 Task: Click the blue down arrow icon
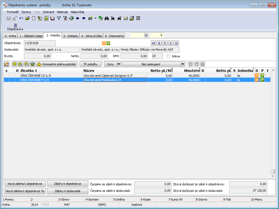tap(84, 18)
